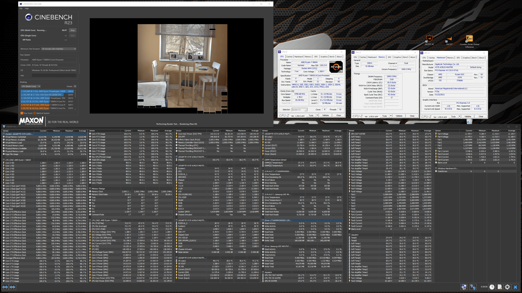Click Identical System legend swatch
The width and height of the screenshot is (522, 293).
[x=35, y=113]
